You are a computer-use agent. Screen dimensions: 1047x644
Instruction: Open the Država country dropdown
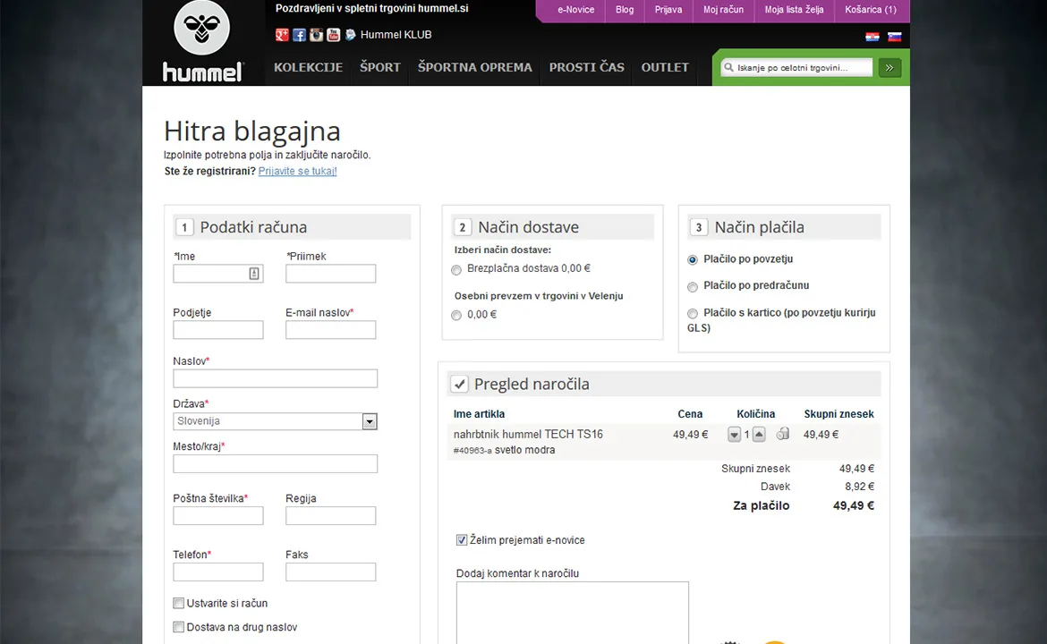click(275, 421)
